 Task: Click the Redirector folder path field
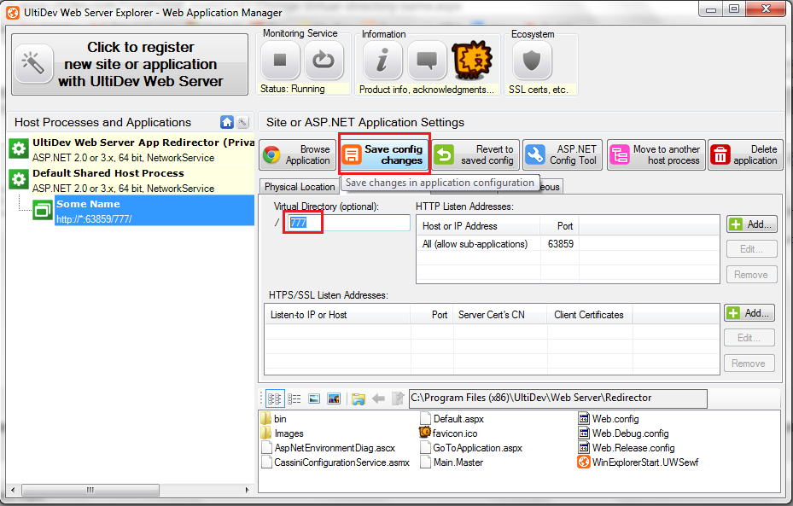click(x=557, y=398)
